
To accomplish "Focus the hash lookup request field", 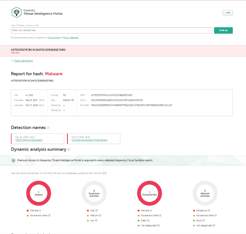I will (x=111, y=30).
